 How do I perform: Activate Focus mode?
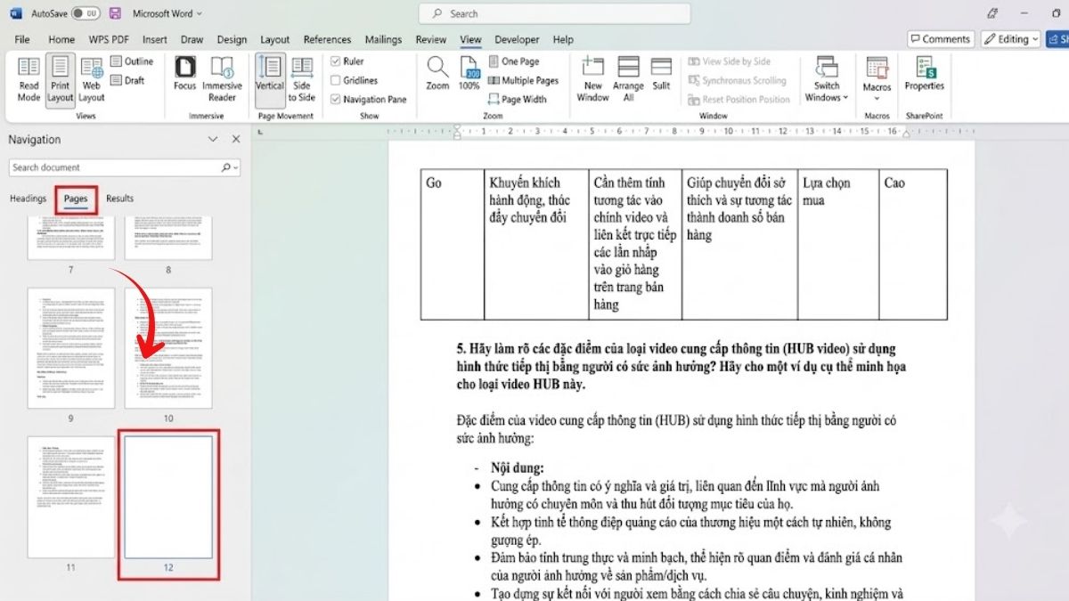[184, 74]
